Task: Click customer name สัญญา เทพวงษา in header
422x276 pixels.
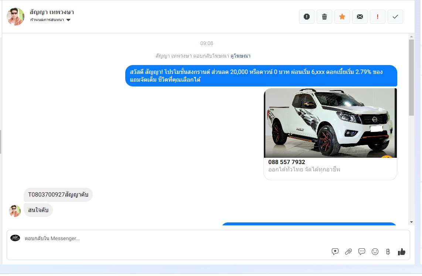Action: [x=52, y=12]
